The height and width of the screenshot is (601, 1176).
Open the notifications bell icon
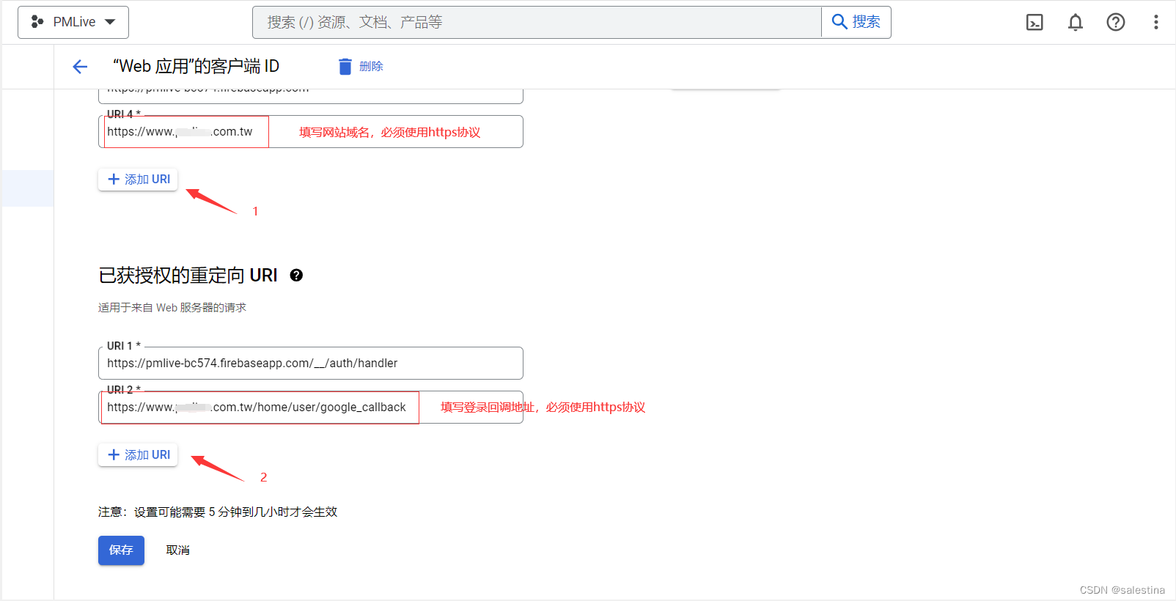[x=1076, y=22]
